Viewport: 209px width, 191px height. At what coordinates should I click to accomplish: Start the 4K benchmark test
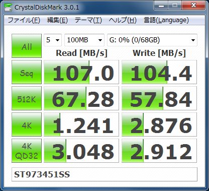(27, 124)
